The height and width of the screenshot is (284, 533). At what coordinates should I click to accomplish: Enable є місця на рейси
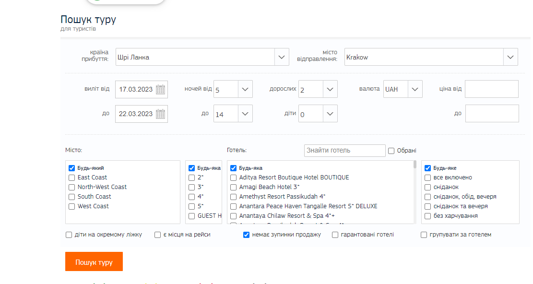[157, 235]
